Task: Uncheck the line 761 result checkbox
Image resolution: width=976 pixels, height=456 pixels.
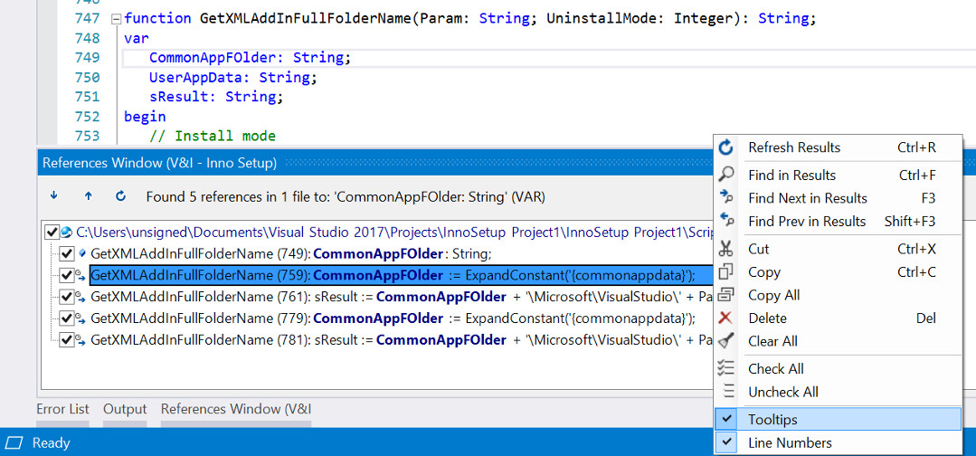Action: tap(67, 297)
